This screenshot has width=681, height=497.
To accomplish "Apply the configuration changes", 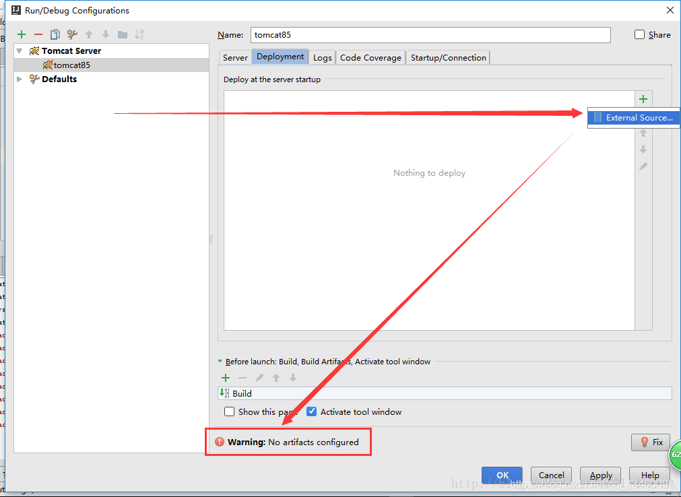I will click(601, 475).
